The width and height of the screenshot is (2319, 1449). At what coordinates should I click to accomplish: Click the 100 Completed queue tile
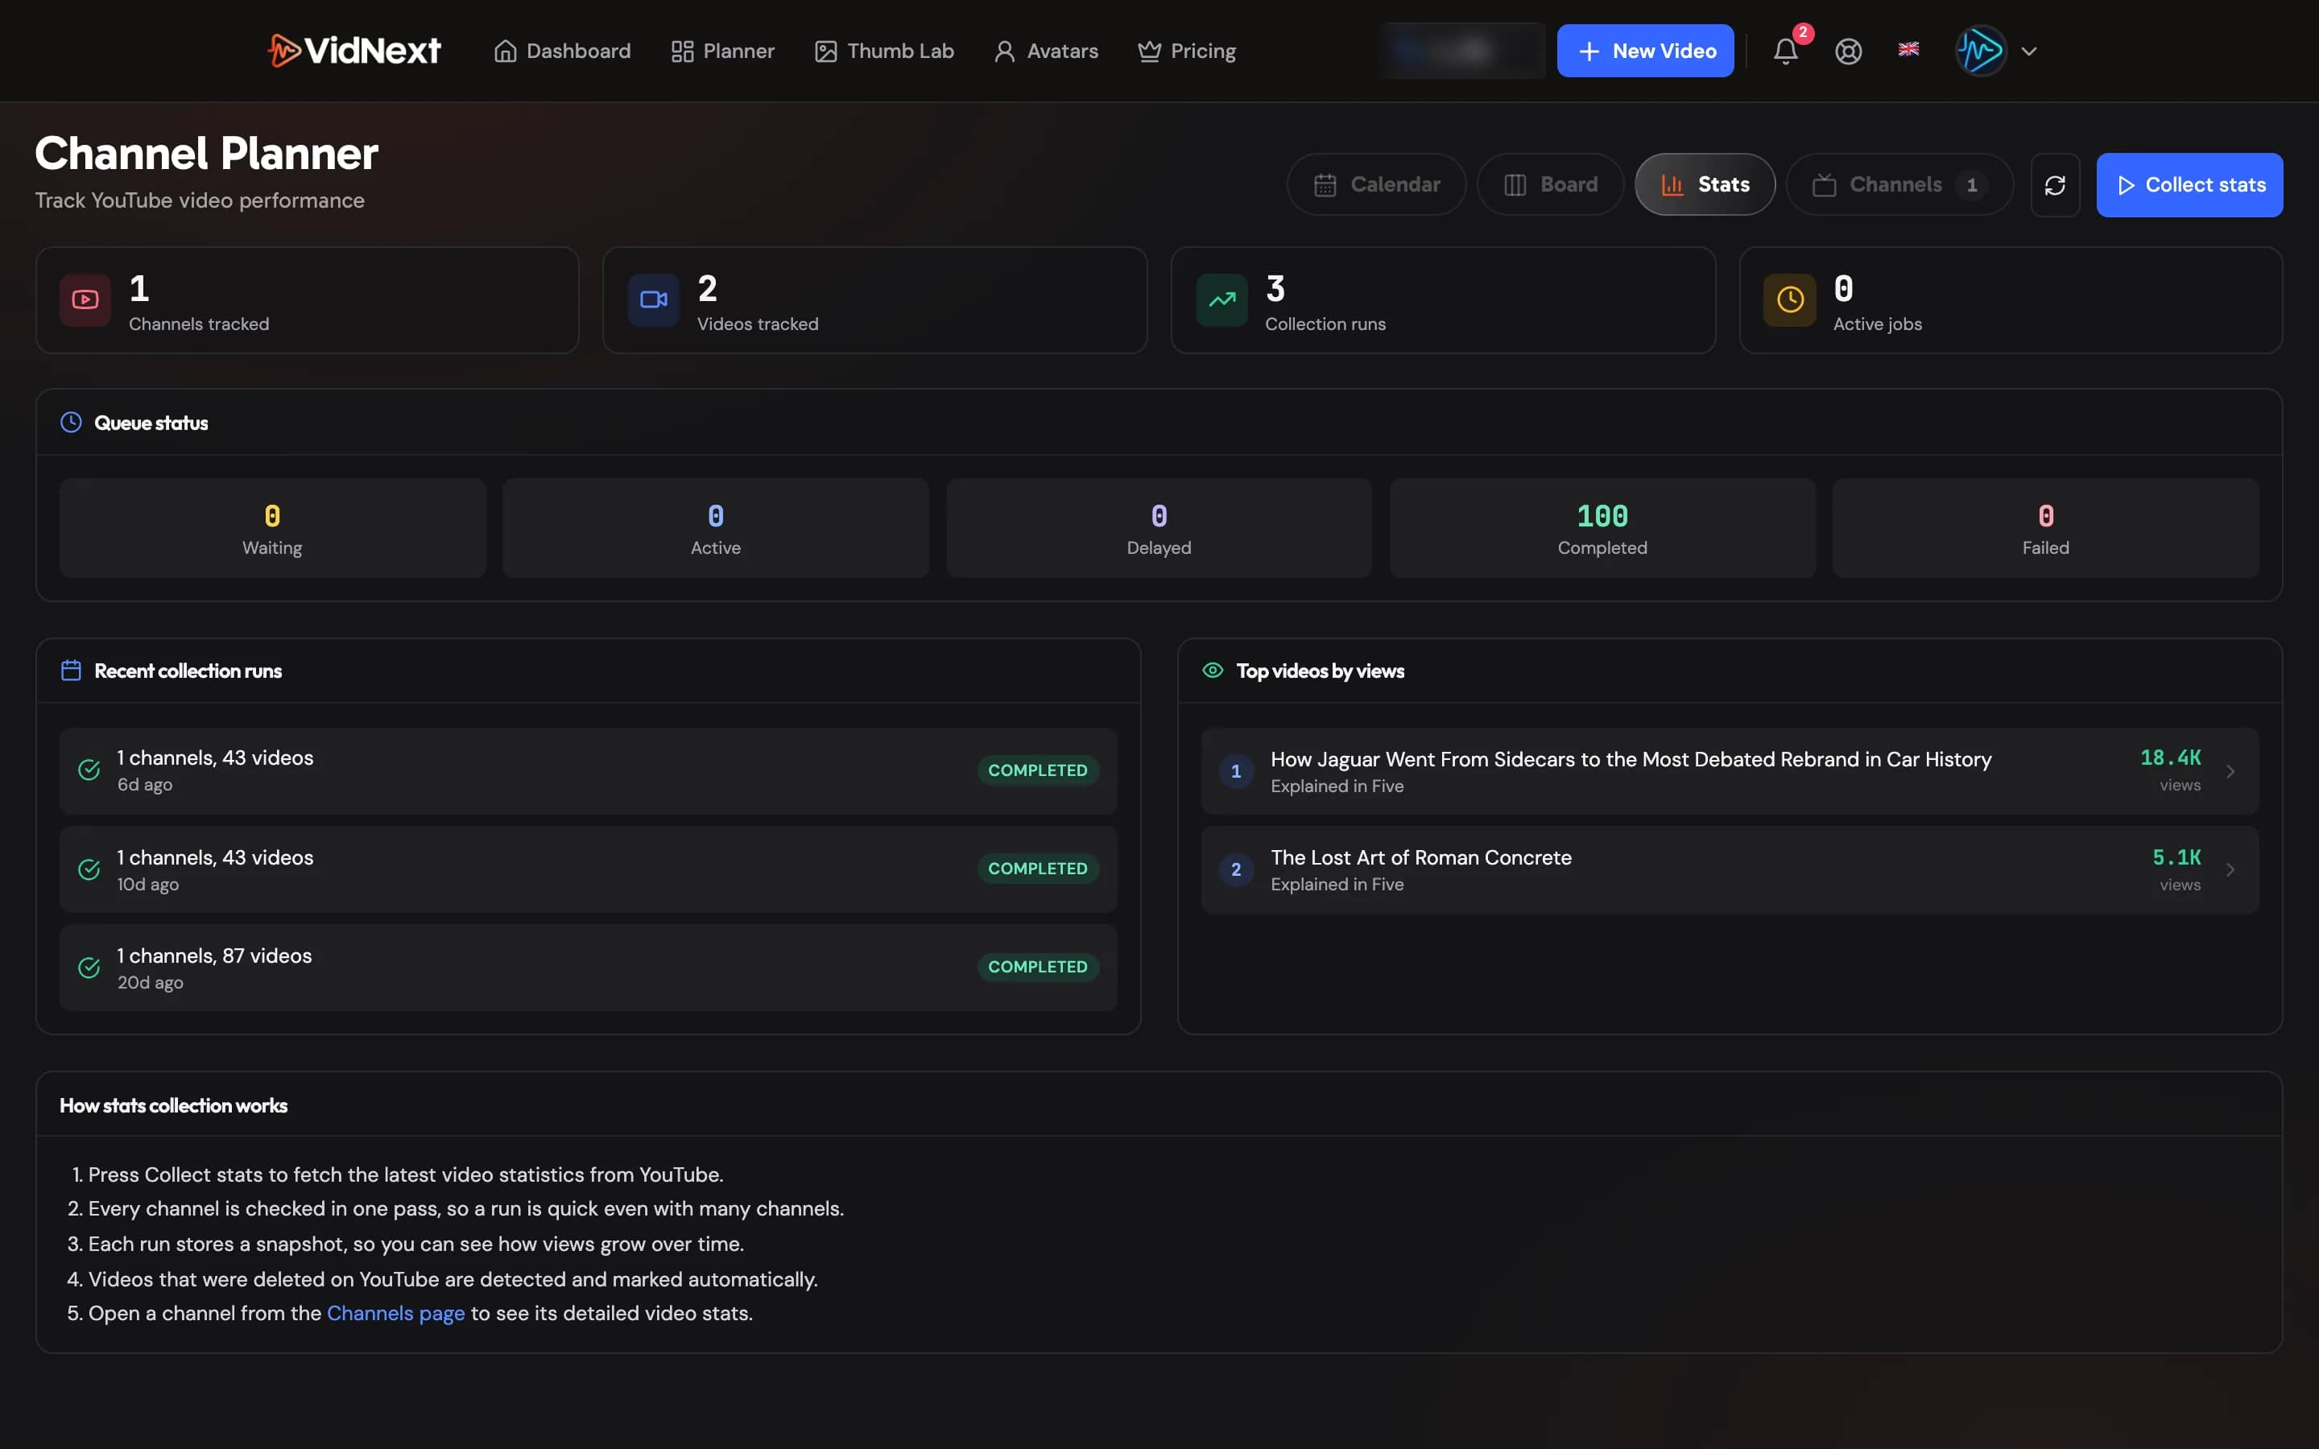tap(1602, 528)
